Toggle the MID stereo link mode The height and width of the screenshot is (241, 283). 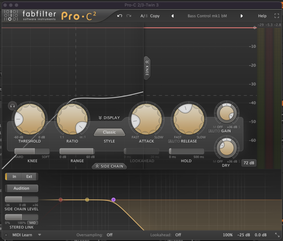coord(33,223)
